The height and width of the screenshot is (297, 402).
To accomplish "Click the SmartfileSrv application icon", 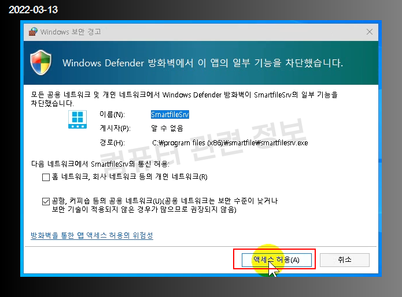I will point(78,119).
